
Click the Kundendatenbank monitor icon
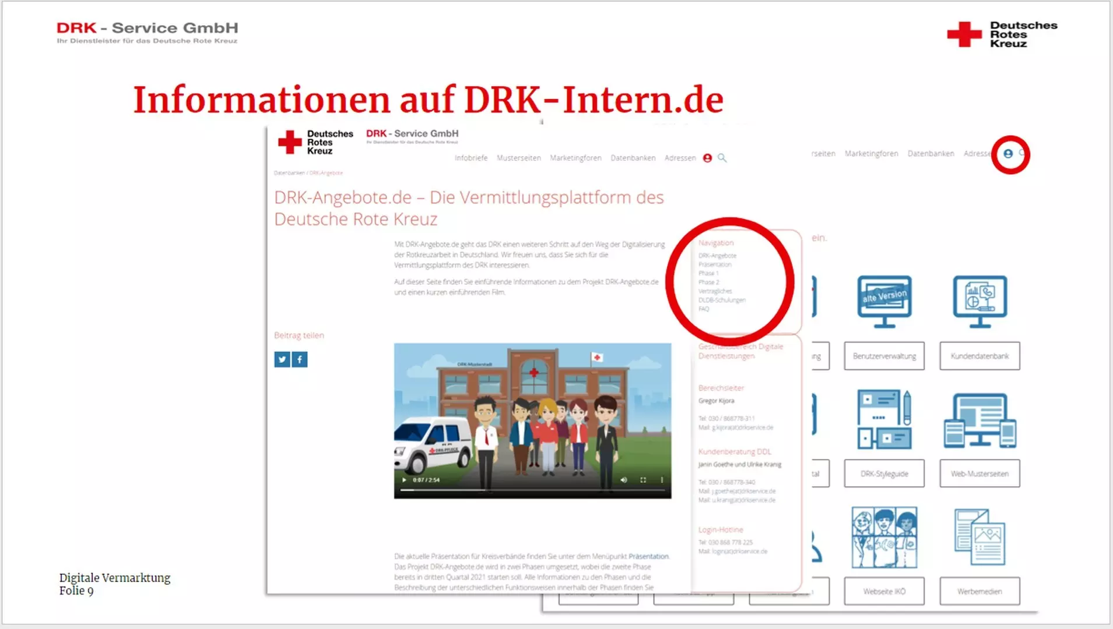[x=979, y=301]
